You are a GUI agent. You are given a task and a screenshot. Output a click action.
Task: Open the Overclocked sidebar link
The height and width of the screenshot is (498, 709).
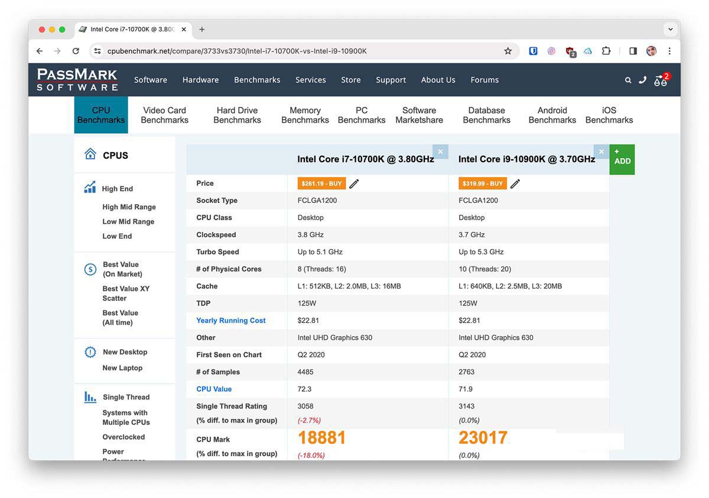(123, 437)
